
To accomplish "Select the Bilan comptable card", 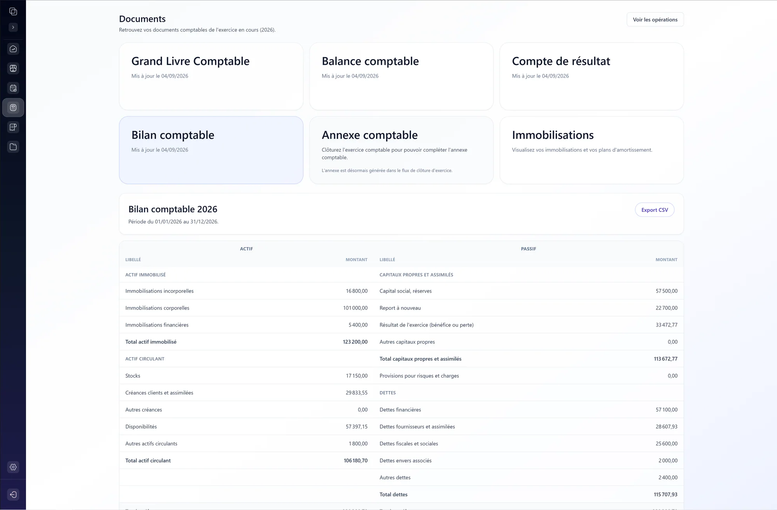I will 211,150.
